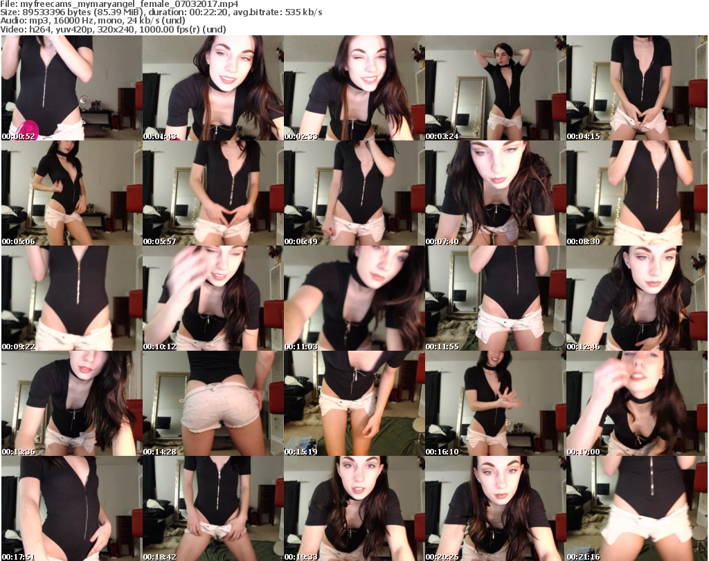Select the thumbnail stamped 00:00:52

71,88
